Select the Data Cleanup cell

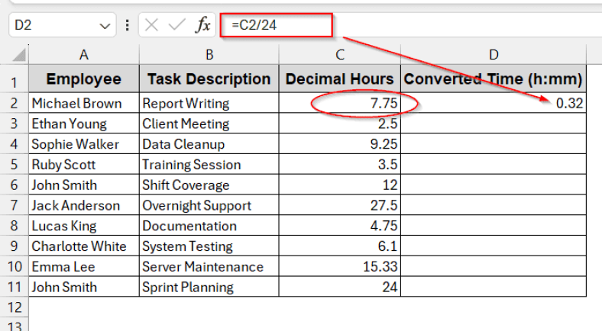(209, 143)
